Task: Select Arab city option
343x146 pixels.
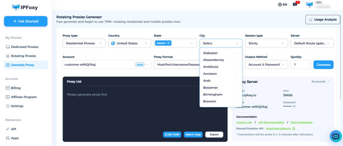Action: (x=221, y=81)
